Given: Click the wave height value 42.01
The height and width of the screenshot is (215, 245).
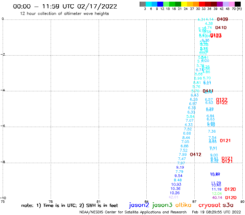Looking at the screenshot, I should click(x=173, y=197).
